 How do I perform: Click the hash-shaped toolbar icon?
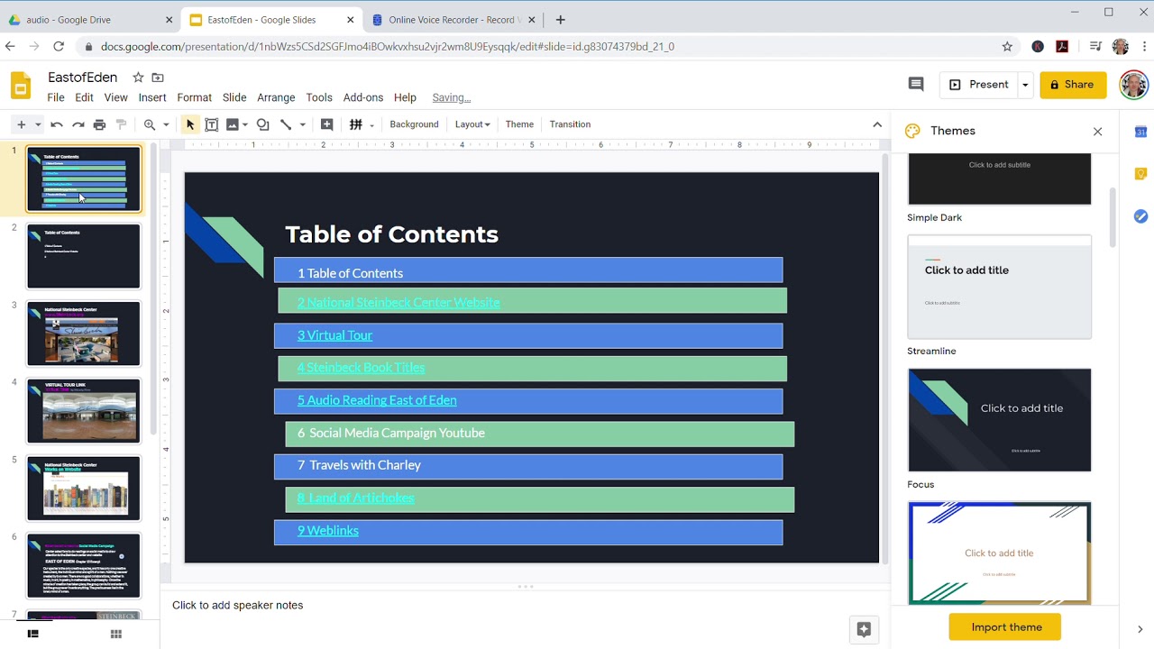click(x=356, y=124)
